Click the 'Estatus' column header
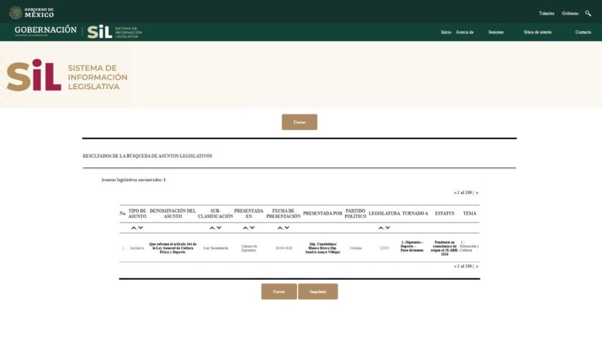Image resolution: width=602 pixels, height=338 pixels. [444, 214]
